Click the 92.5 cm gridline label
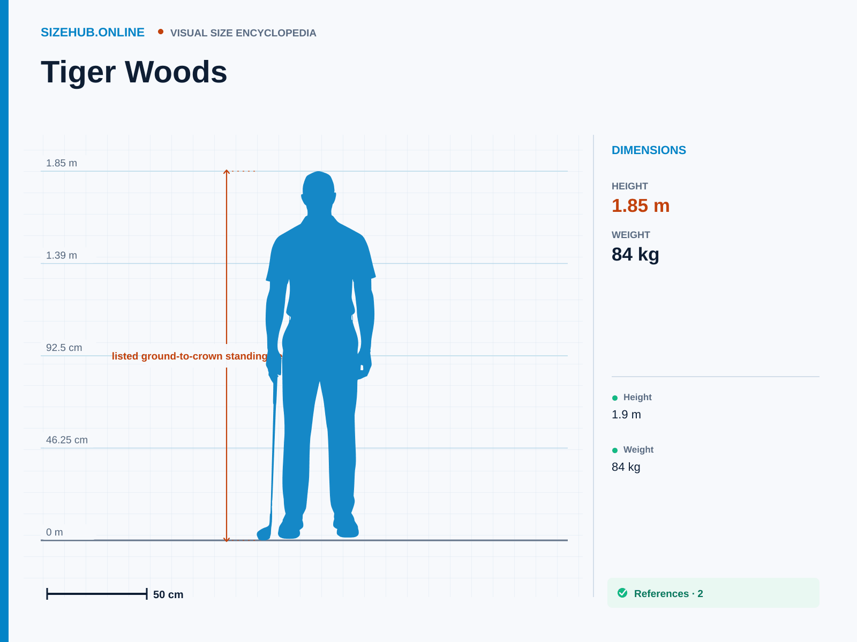Image resolution: width=857 pixels, height=642 pixels. (x=64, y=348)
